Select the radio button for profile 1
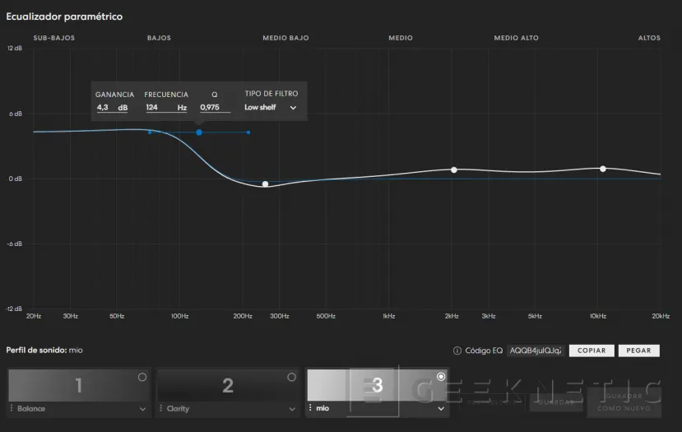The height and width of the screenshot is (432, 682). click(x=142, y=377)
